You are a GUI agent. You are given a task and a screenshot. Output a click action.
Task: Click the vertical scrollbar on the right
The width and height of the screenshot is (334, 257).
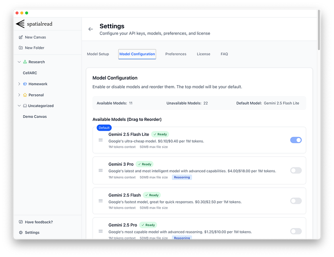pos(319,30)
